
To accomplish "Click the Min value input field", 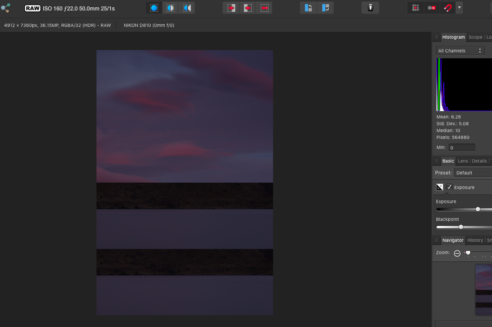I will click(x=462, y=147).
